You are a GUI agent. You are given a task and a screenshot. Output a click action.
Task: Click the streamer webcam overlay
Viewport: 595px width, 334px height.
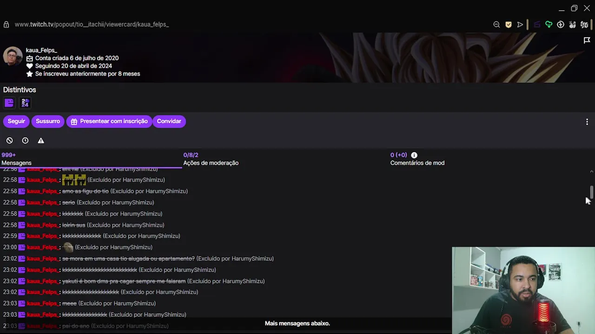523,290
